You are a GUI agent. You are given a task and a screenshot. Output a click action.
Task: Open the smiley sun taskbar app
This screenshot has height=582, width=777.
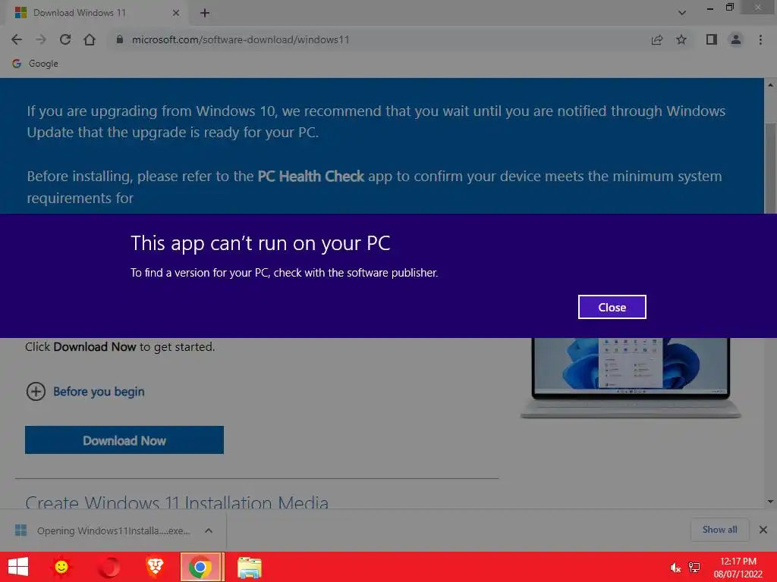click(x=61, y=567)
